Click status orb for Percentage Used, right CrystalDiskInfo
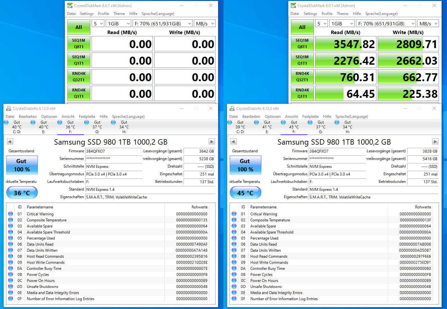 (234, 238)
